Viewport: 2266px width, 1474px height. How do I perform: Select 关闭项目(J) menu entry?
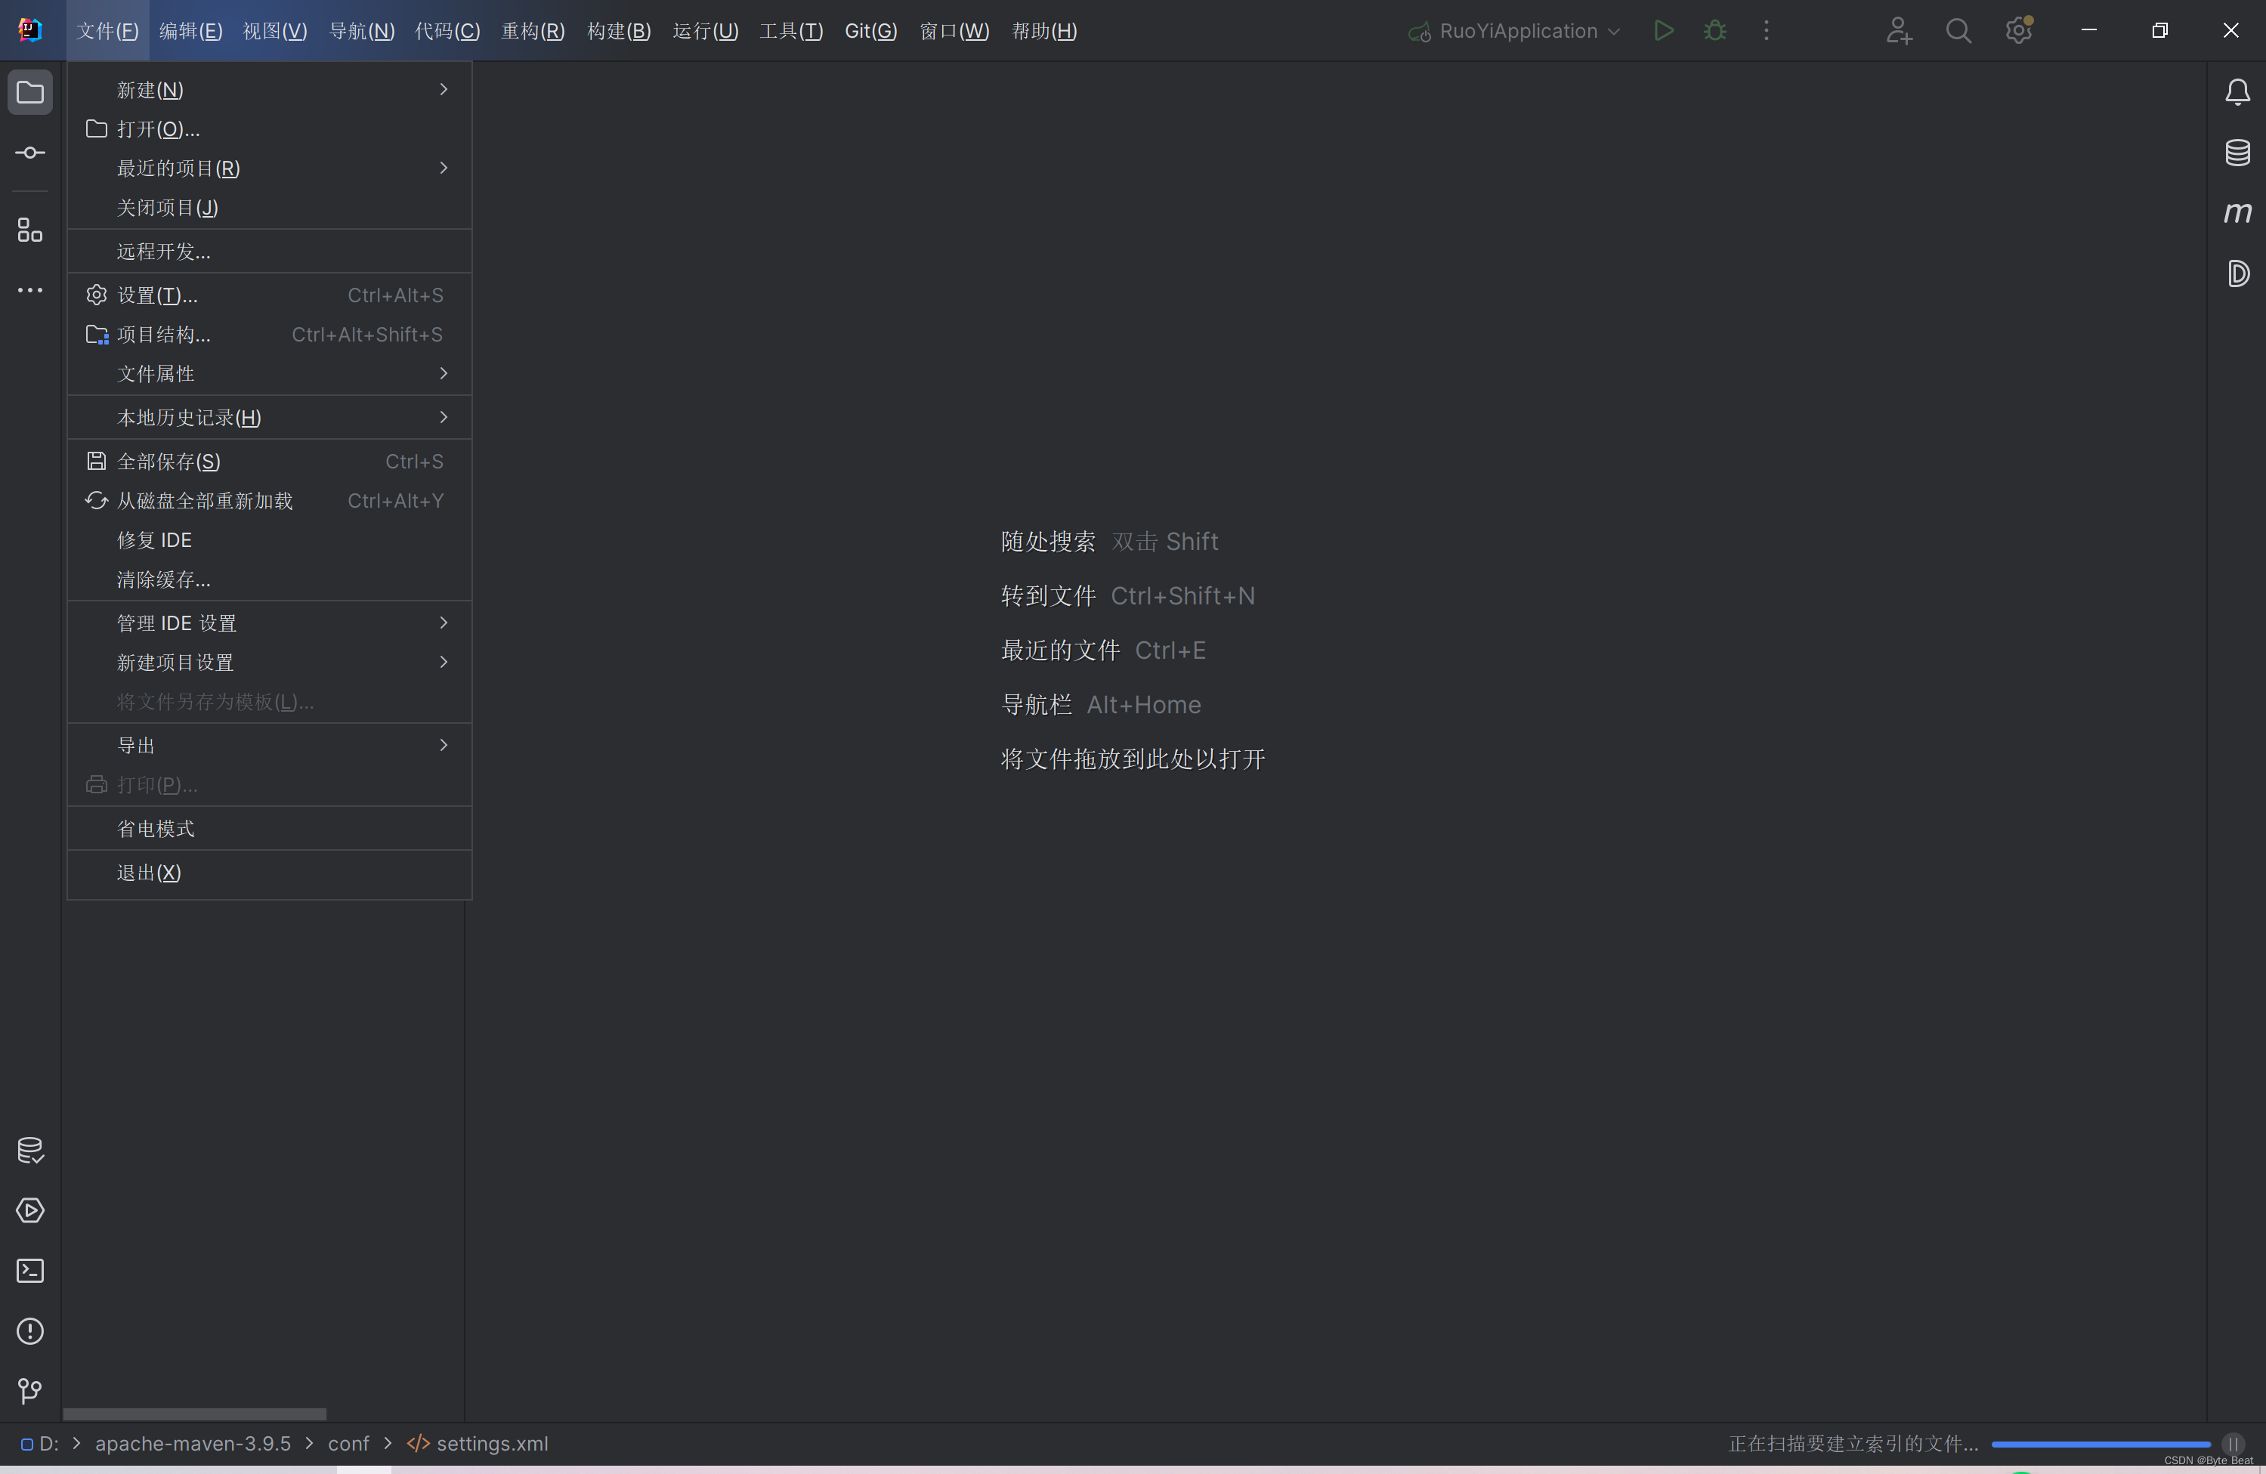coord(270,206)
